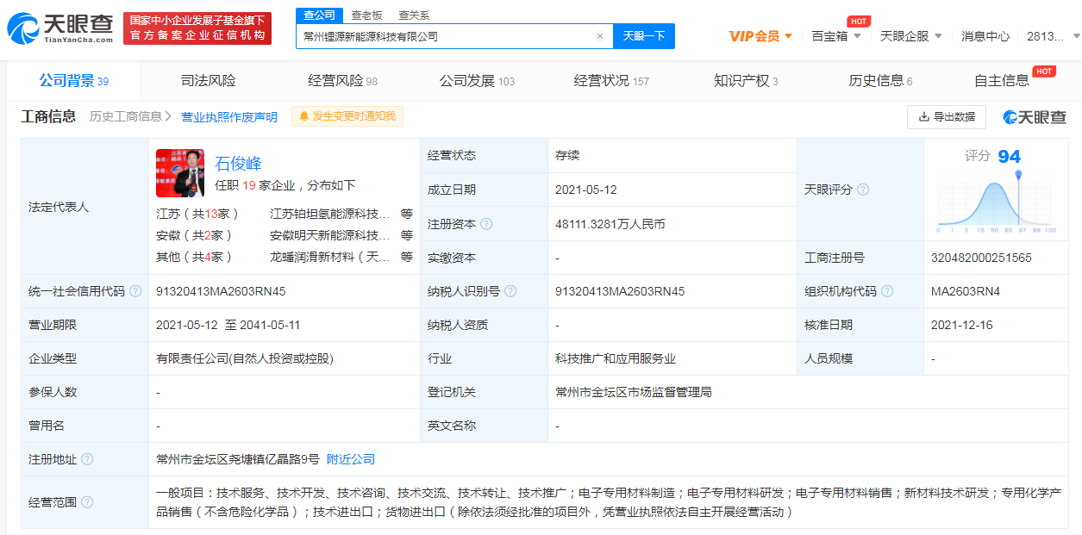Click the credit code 91320413MA2603RN45 under 统一社会信用代码
This screenshot has width=1082, height=535.
221,291
